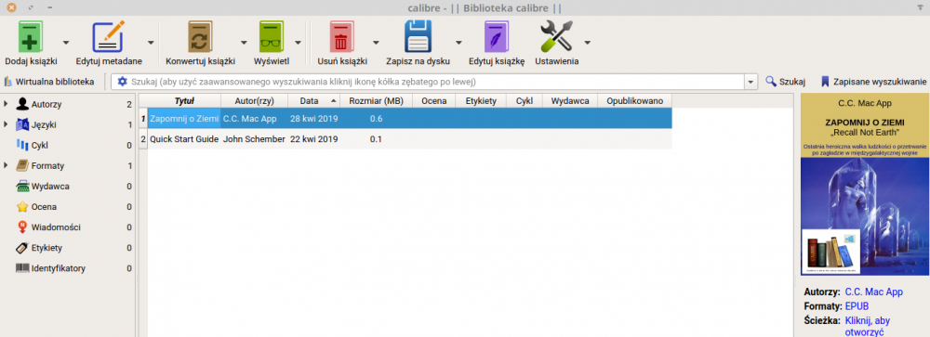Viewport: 930px width, 337px height.
Task: Click the 28 kwi 2019 date cell
Action: click(314, 119)
